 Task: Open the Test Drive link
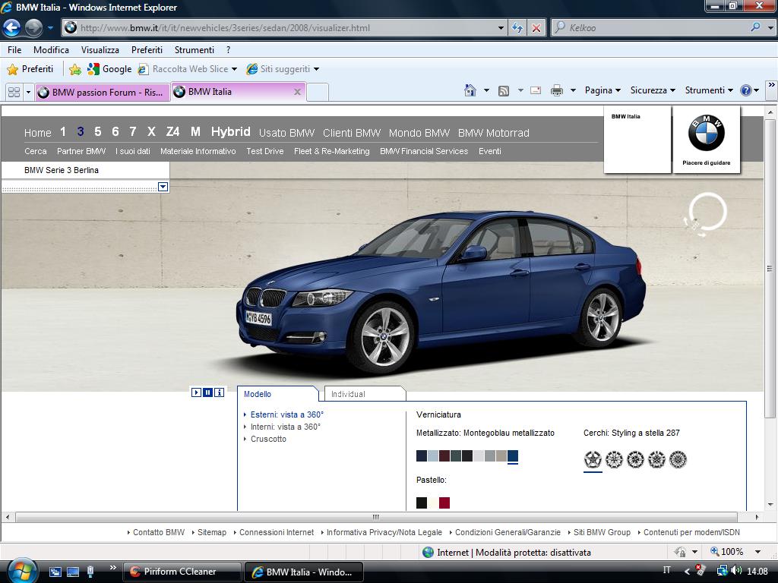(265, 151)
